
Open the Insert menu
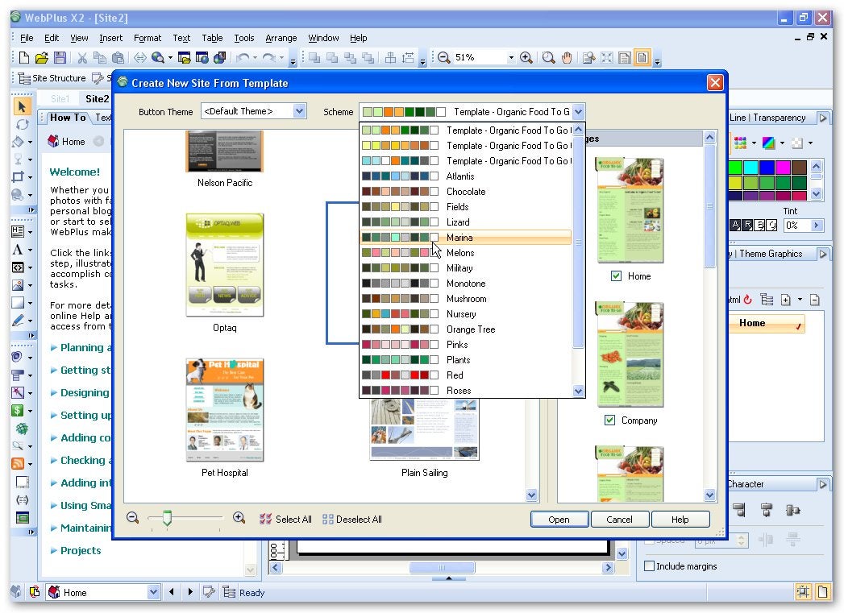tap(111, 38)
